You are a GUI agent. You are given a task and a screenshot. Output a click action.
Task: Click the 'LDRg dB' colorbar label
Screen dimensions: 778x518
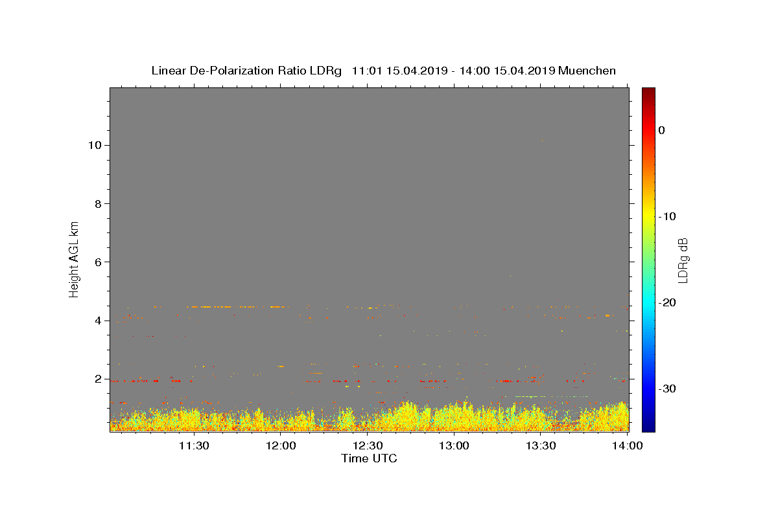coord(683,260)
